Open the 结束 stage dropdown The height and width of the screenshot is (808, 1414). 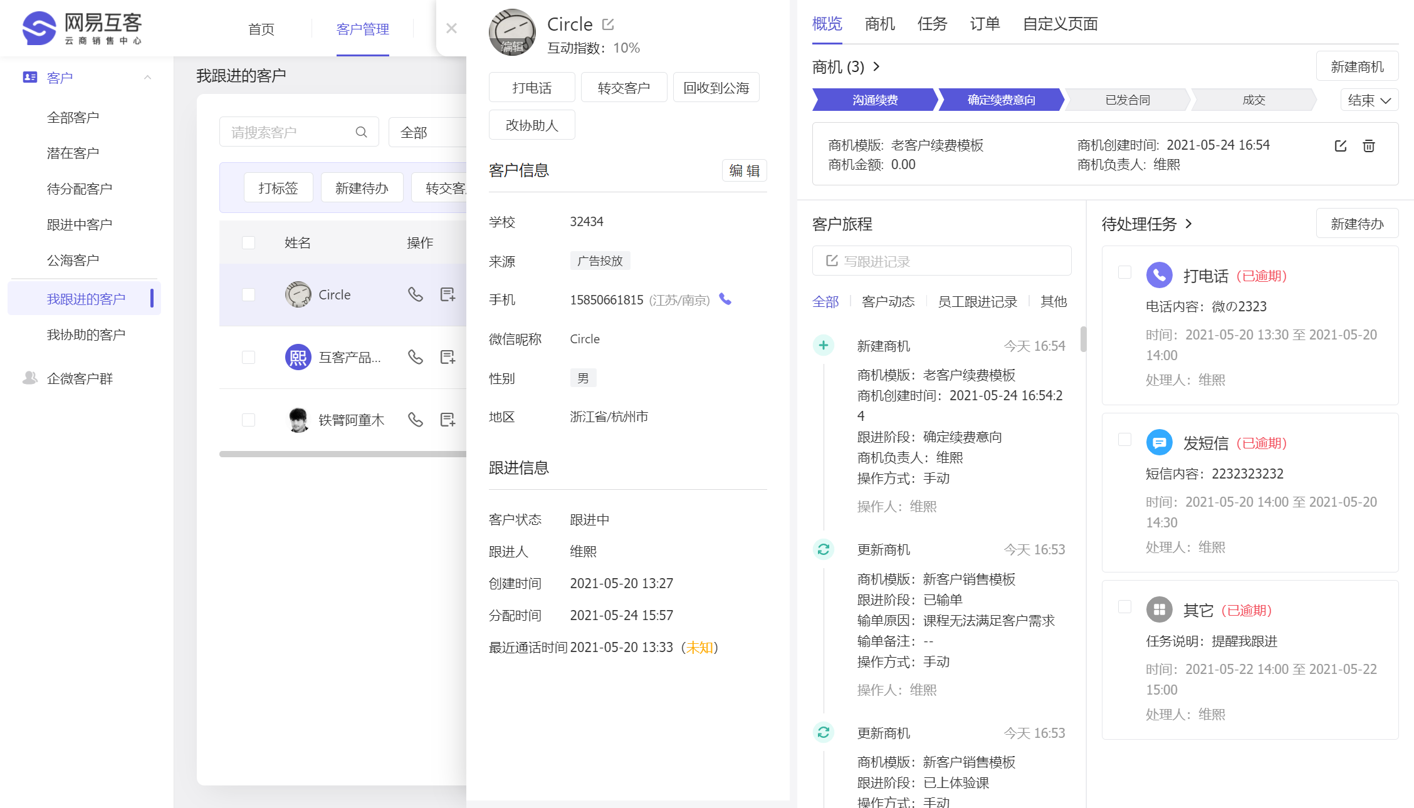1369,100
